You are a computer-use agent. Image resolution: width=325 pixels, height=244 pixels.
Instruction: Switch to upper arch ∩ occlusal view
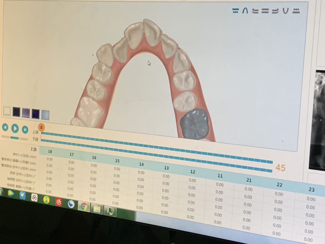[245, 10]
